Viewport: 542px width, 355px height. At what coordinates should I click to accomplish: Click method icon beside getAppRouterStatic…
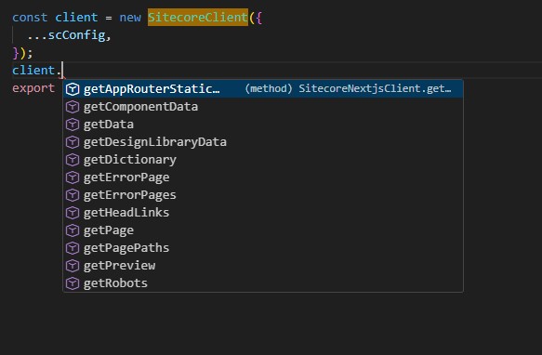(x=73, y=89)
